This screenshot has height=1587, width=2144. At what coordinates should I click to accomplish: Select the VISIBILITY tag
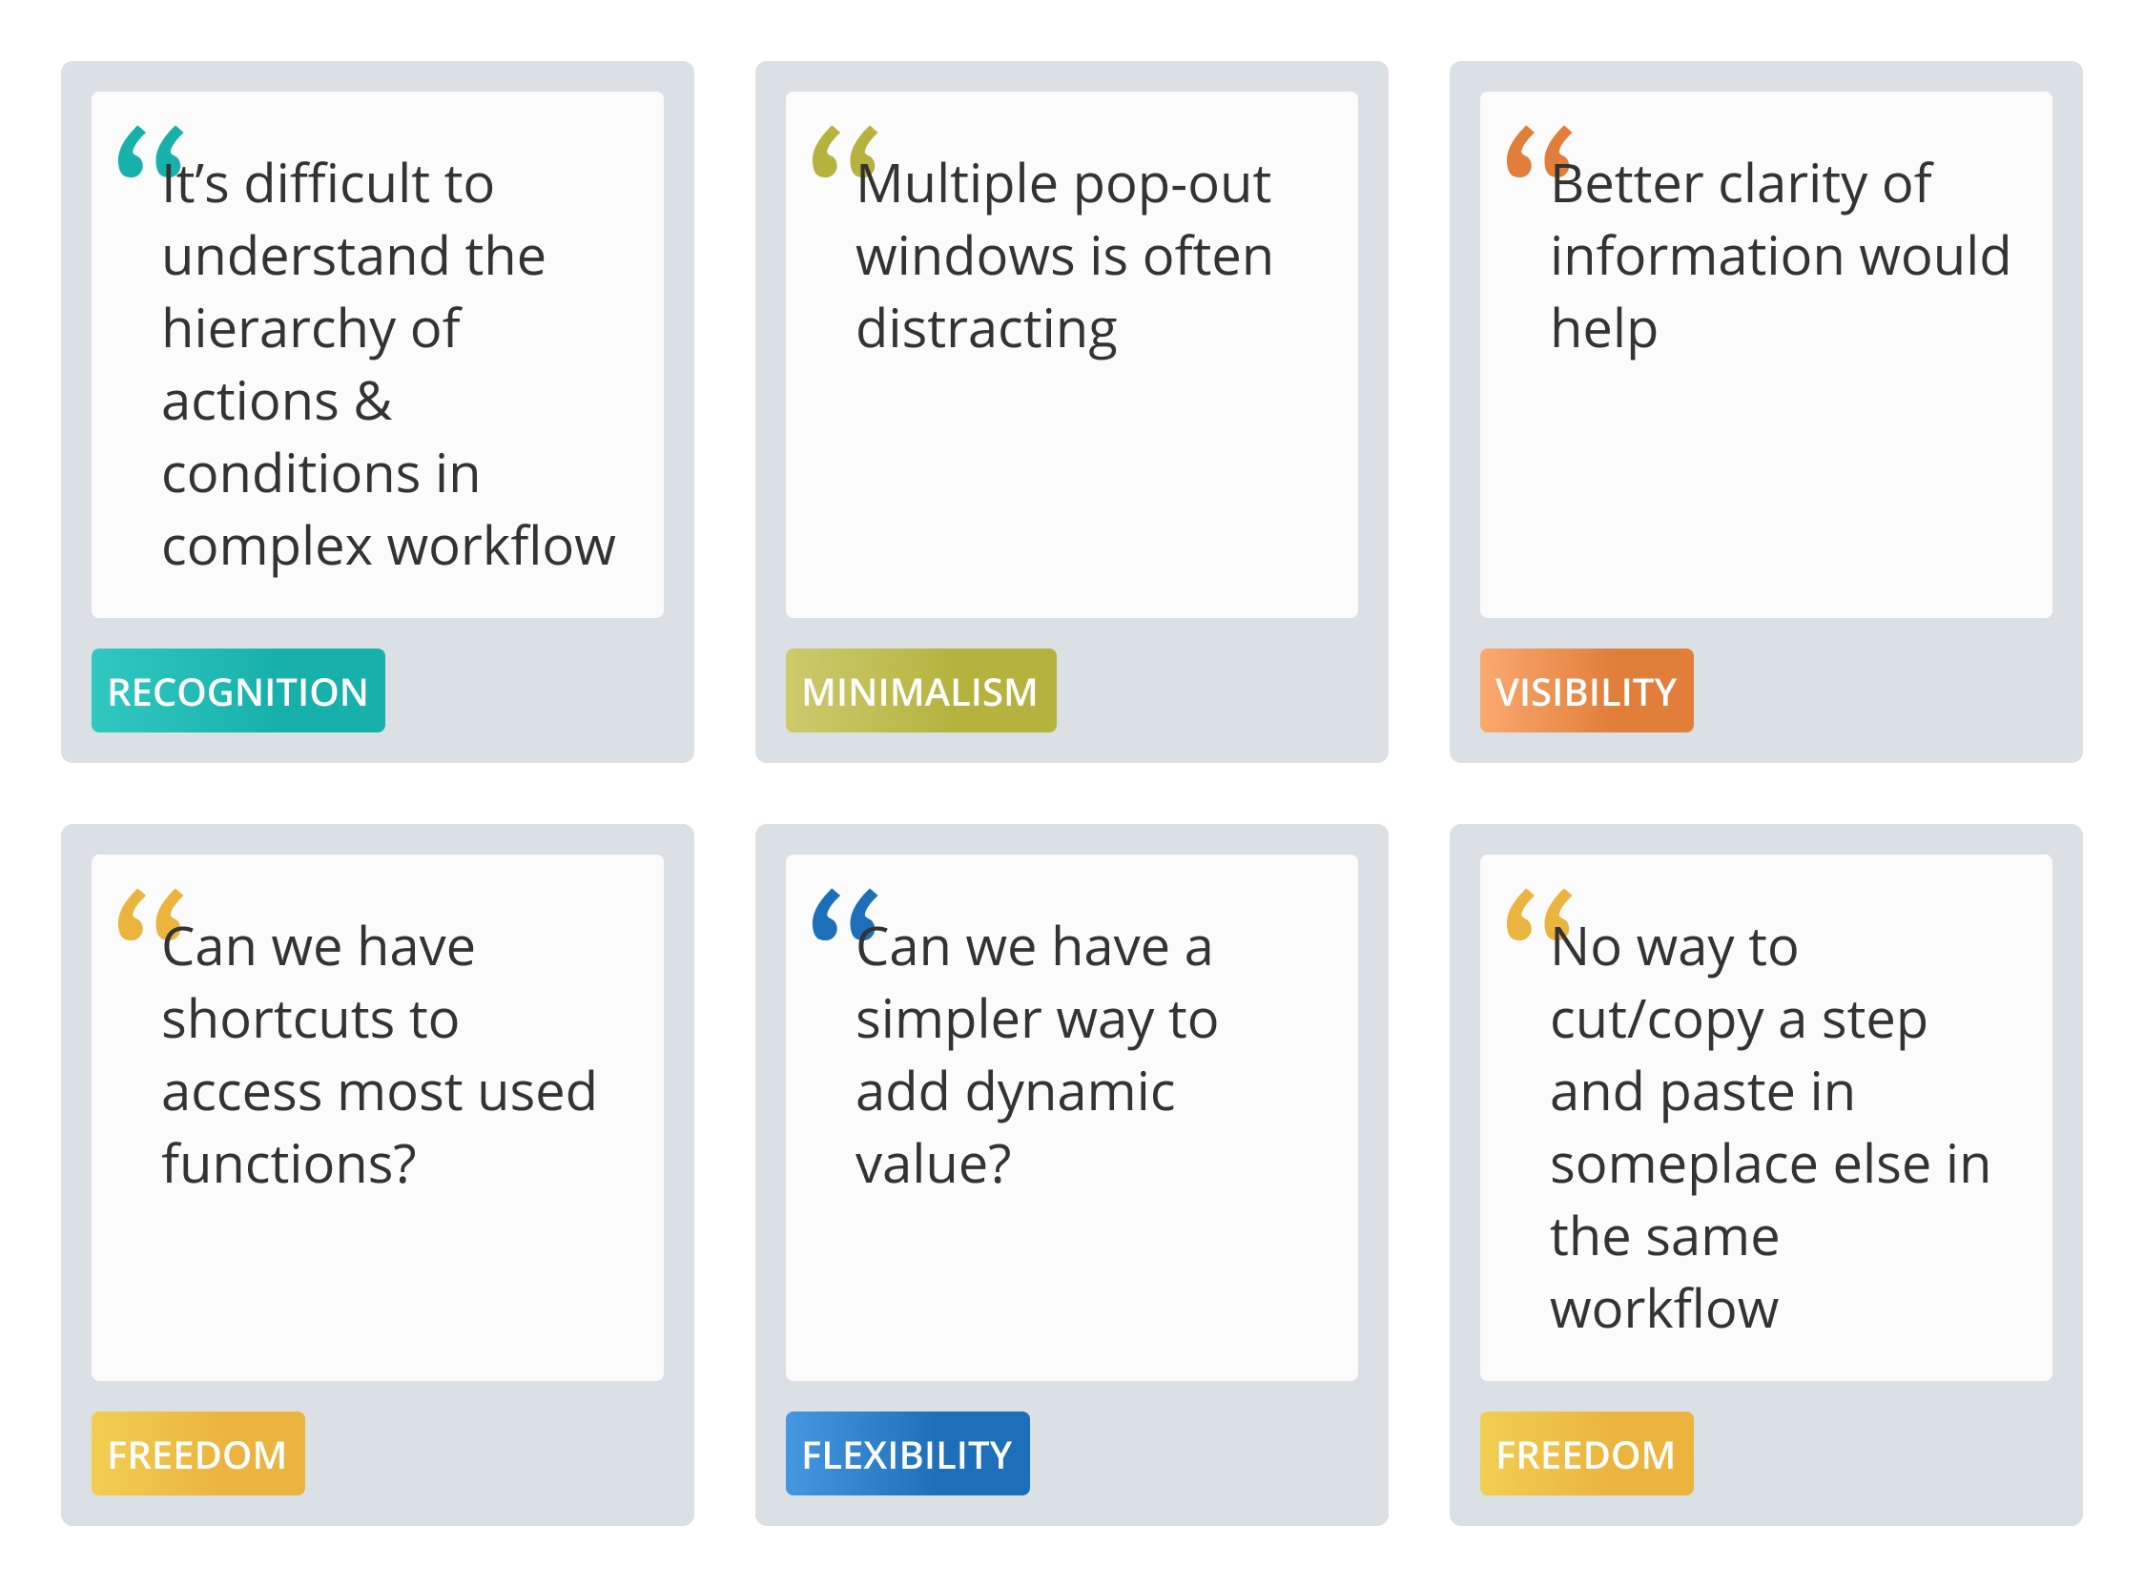coord(1587,690)
